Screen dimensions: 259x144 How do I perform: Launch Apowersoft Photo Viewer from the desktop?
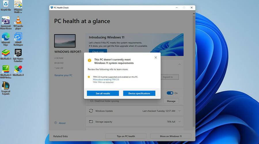[6, 23]
